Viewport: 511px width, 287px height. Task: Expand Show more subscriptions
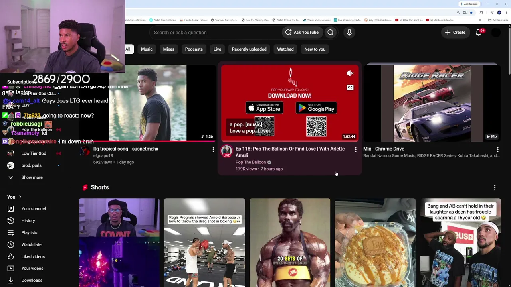(x=32, y=177)
